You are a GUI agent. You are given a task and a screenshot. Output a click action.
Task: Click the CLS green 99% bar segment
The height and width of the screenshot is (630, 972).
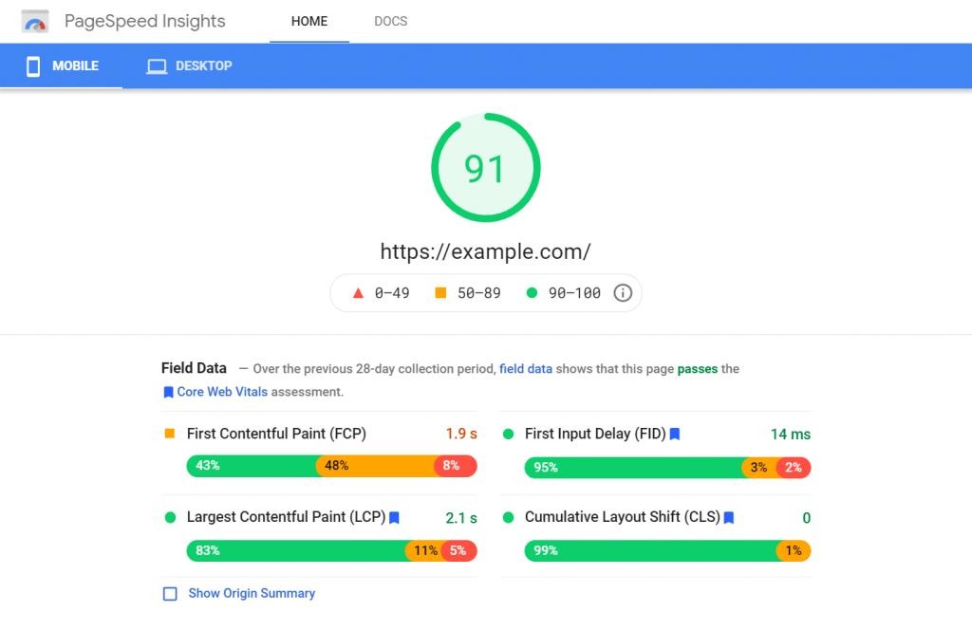click(651, 550)
